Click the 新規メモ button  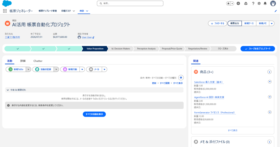[x=263, y=23]
